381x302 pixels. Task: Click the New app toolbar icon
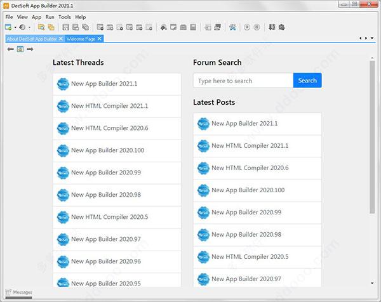pos(8,27)
